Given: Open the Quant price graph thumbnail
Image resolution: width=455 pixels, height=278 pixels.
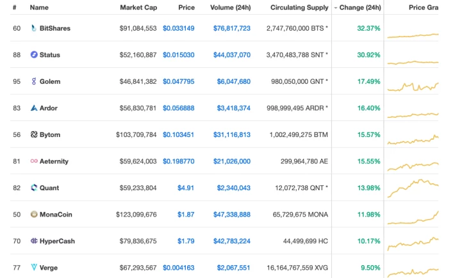Looking at the screenshot, I should [413, 188].
